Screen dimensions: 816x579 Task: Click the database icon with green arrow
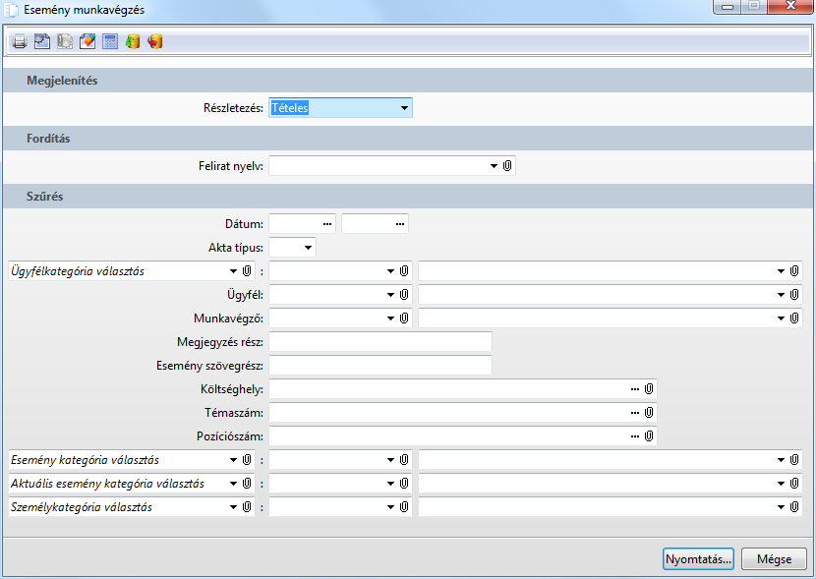click(133, 42)
